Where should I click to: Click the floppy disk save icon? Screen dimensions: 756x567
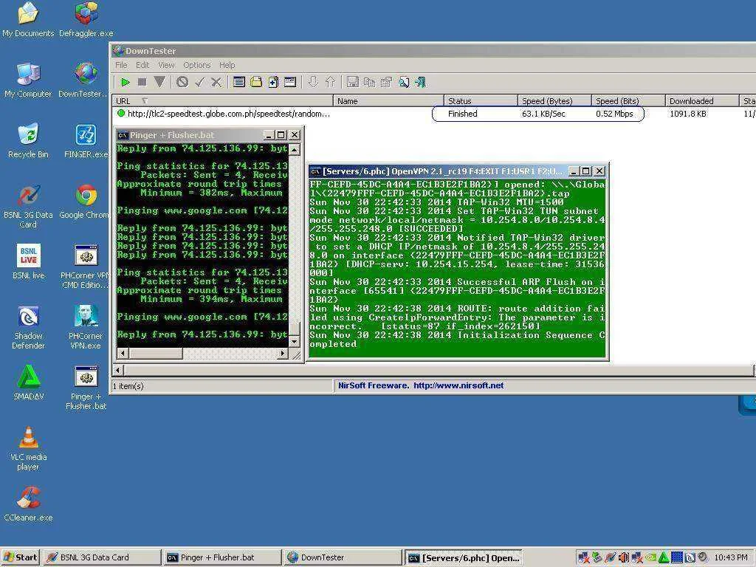[x=352, y=82]
